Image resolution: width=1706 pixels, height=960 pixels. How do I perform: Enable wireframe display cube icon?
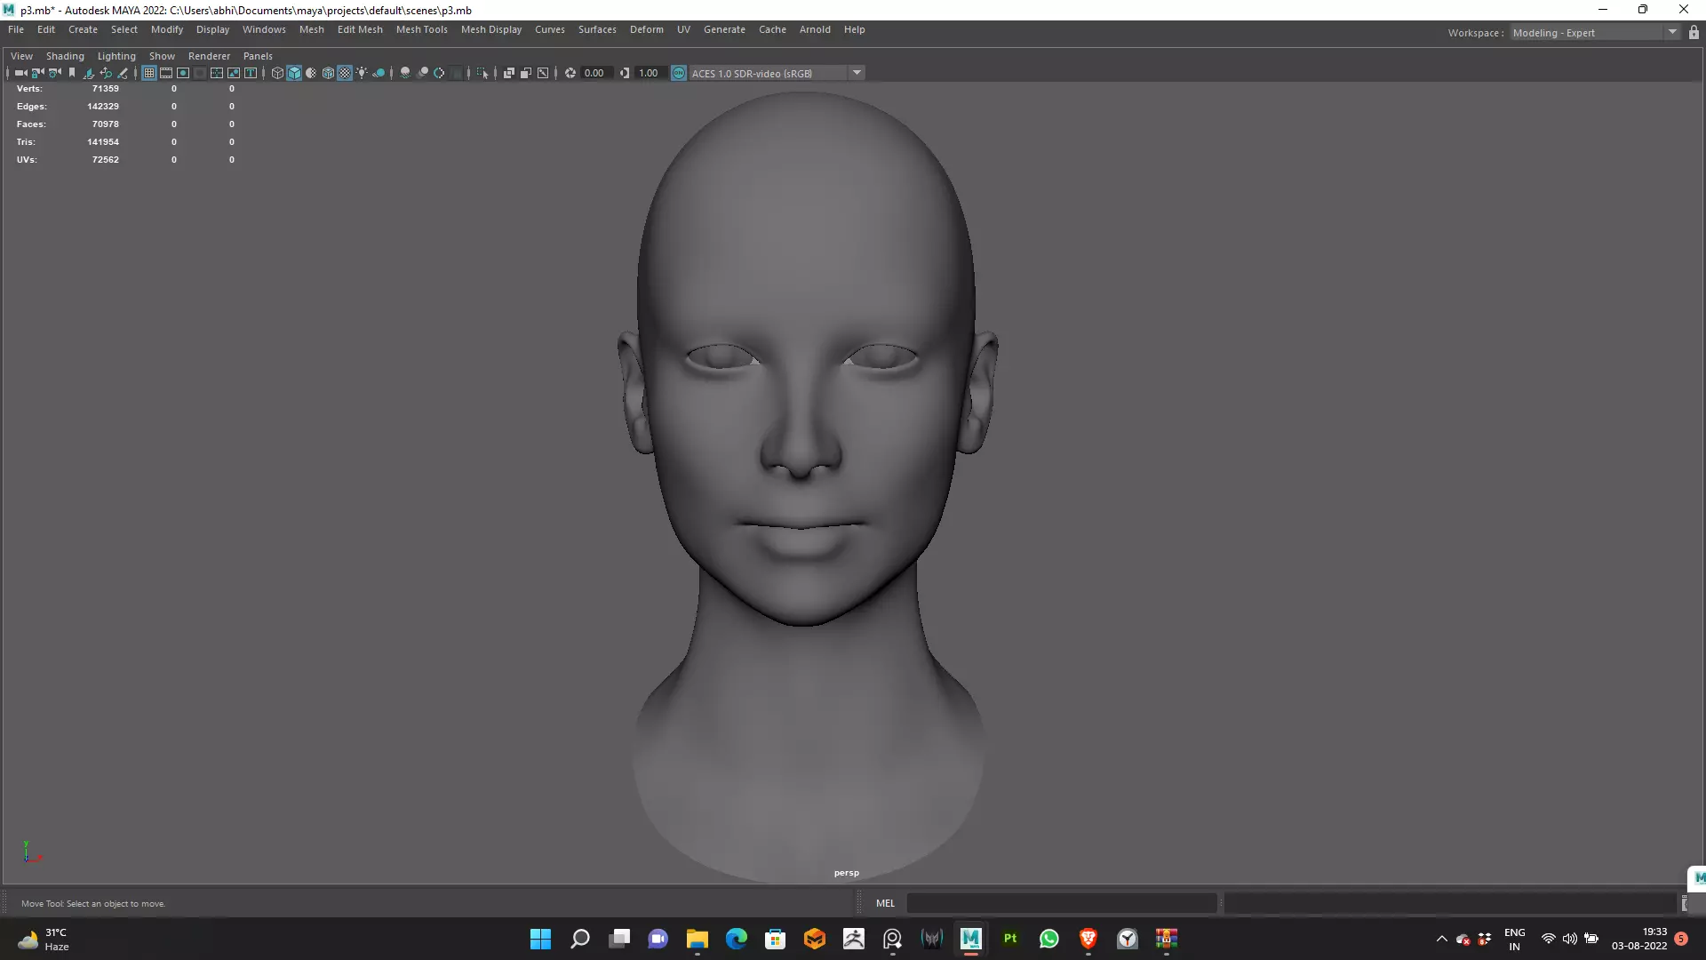(x=277, y=73)
